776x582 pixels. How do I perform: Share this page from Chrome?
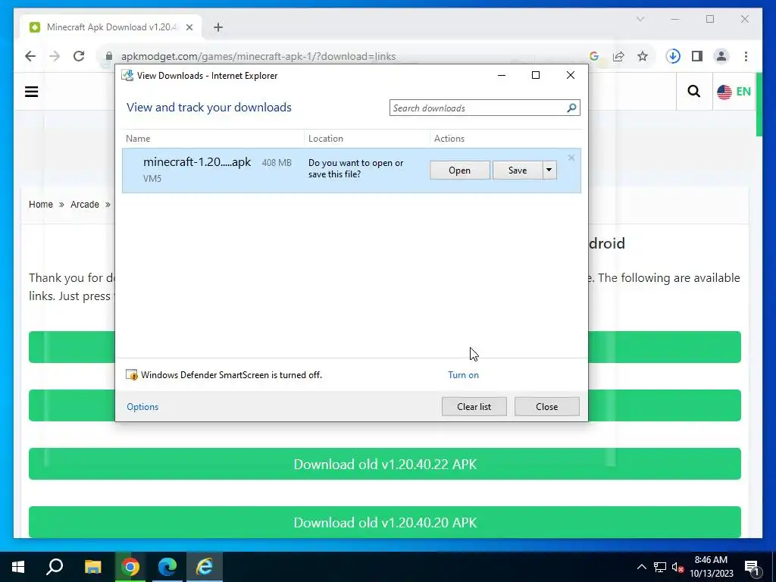pos(618,56)
